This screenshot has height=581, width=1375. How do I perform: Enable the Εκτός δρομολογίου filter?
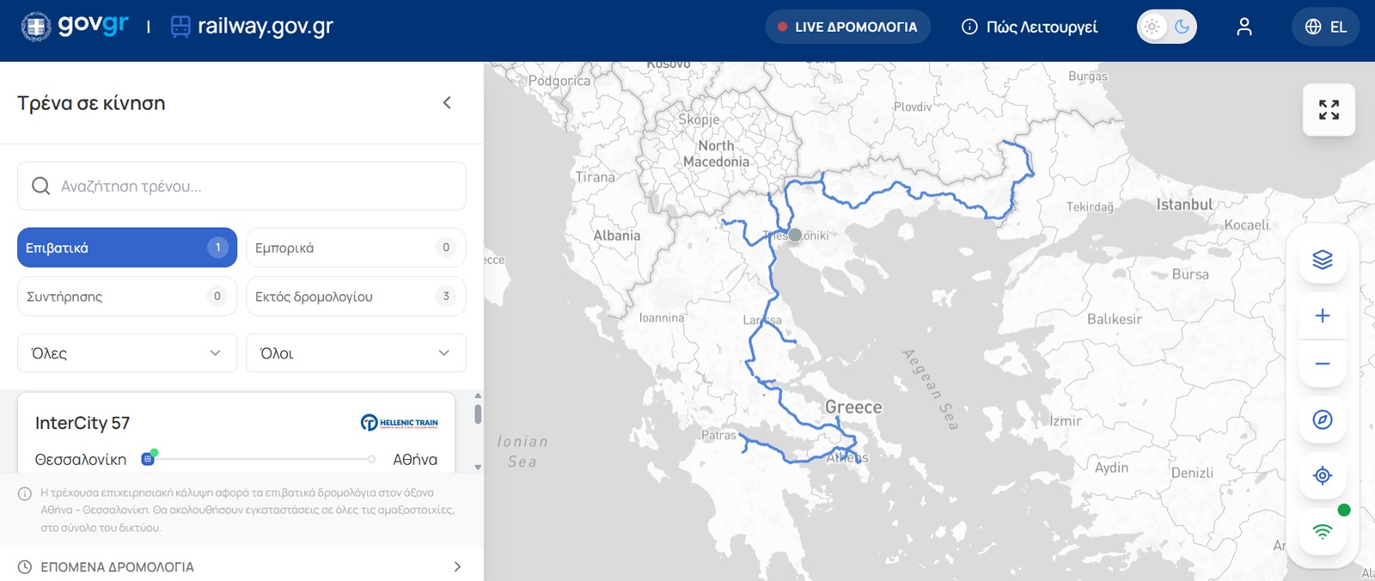click(355, 297)
